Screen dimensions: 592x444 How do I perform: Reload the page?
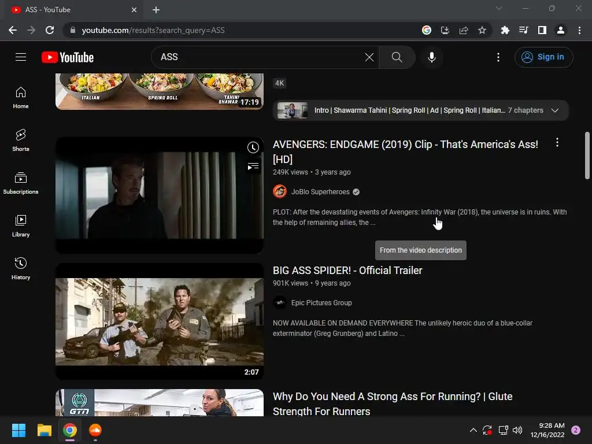pyautogui.click(x=50, y=30)
